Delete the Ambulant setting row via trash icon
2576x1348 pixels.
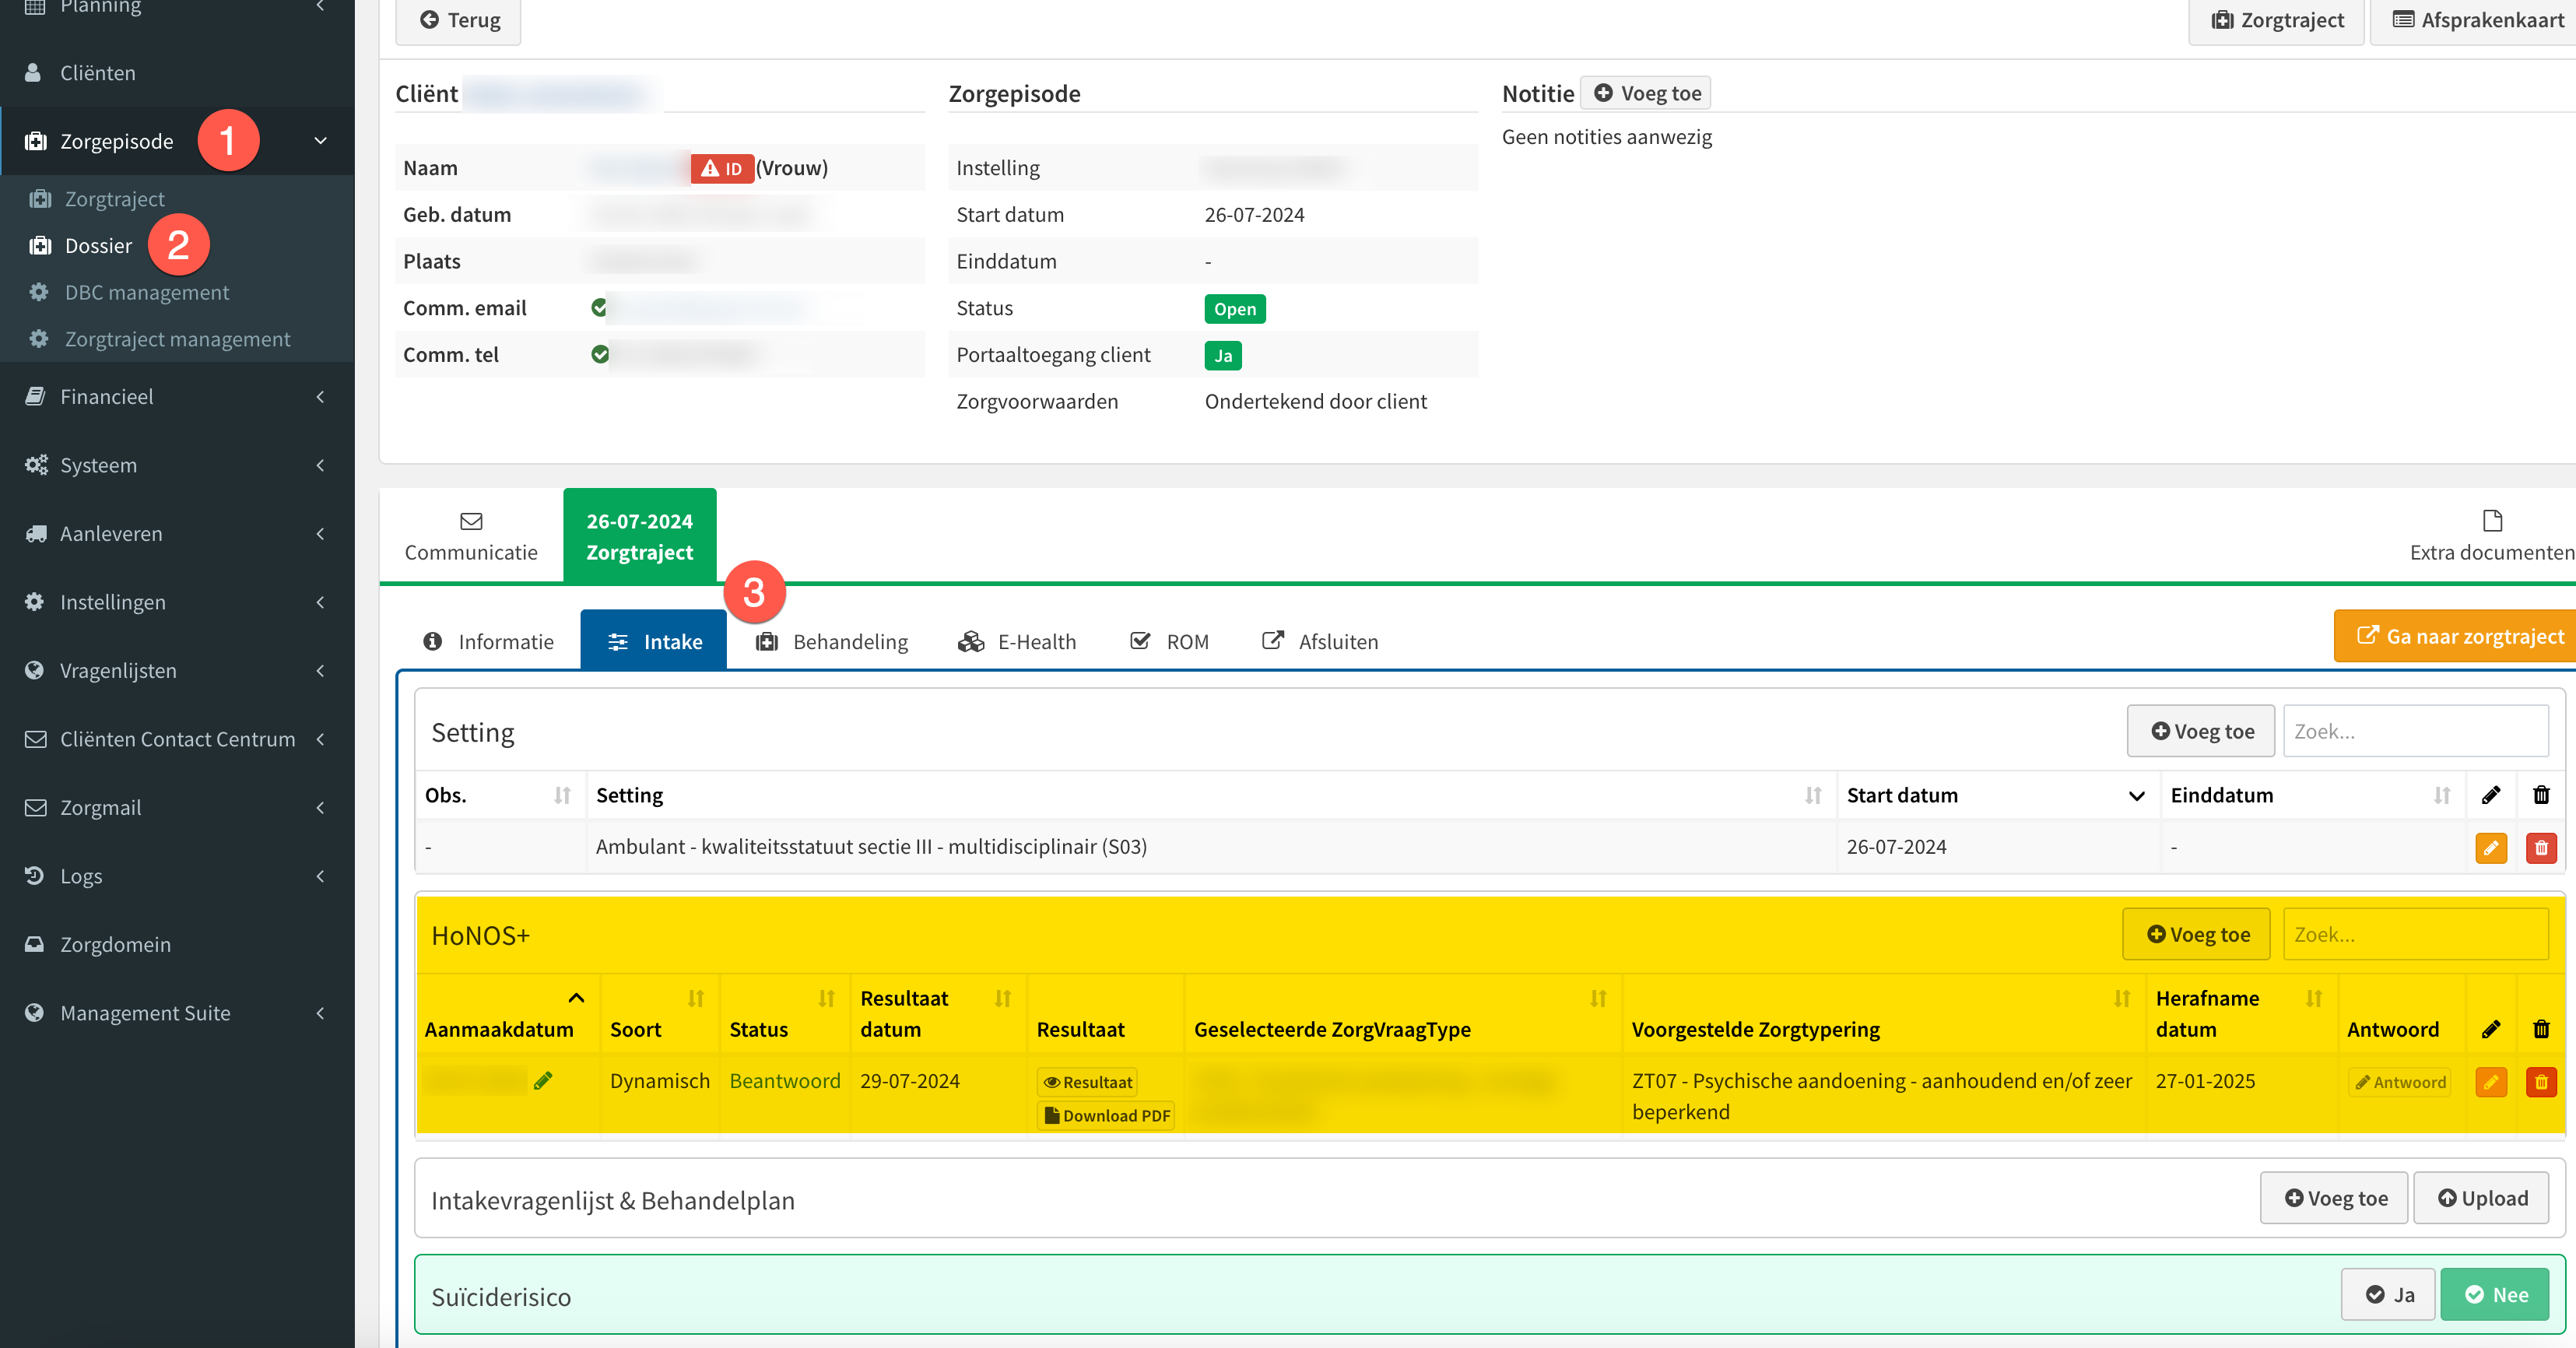coord(2541,848)
